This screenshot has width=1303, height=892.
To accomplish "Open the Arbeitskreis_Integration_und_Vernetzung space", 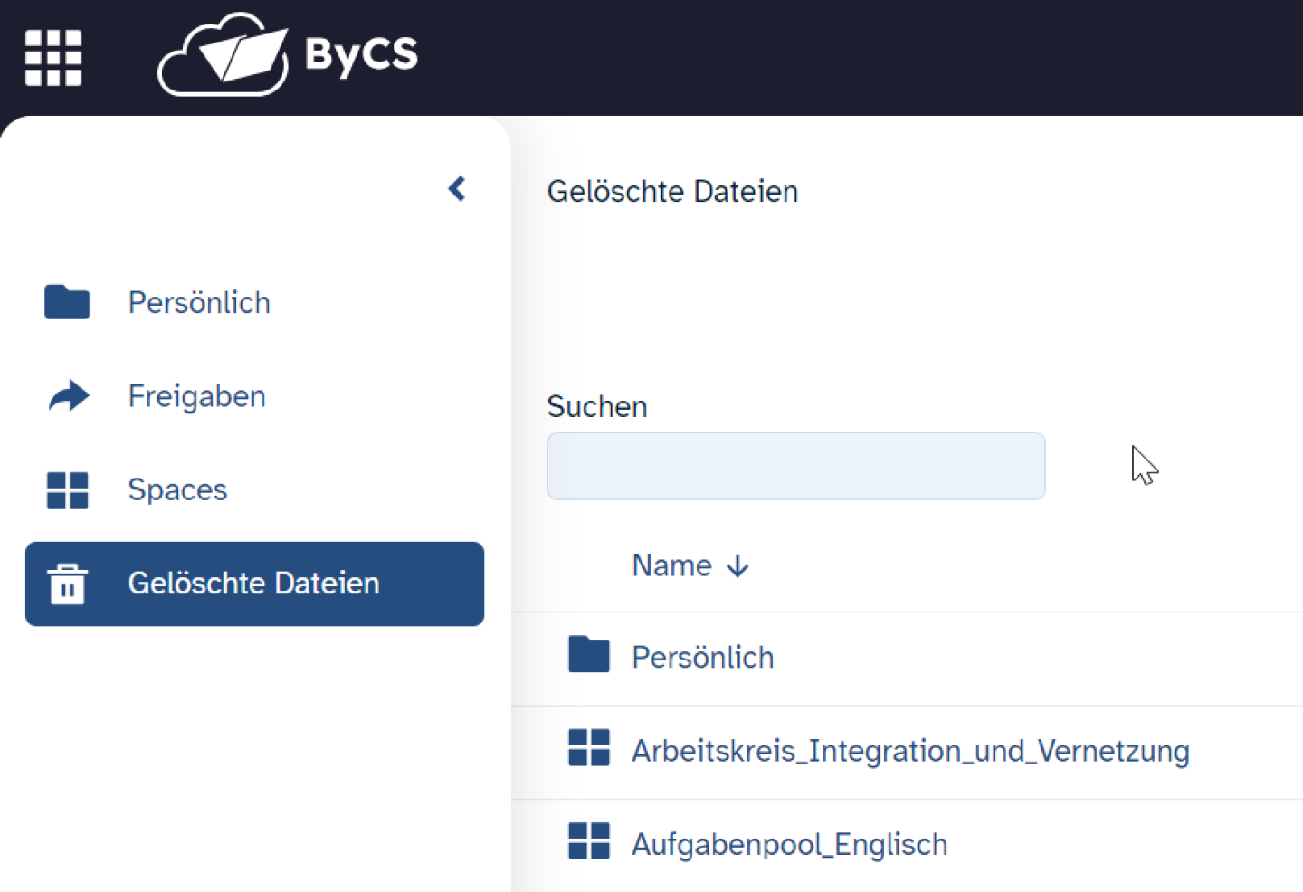I will point(909,750).
